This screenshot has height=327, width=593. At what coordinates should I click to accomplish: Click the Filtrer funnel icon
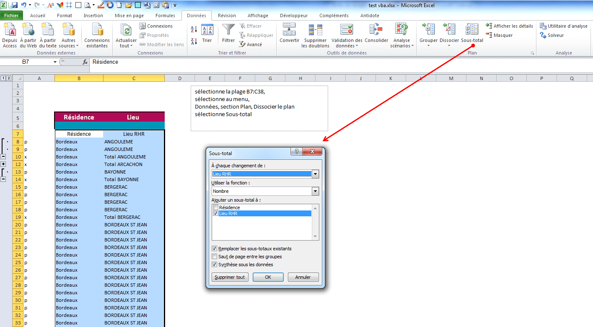point(228,30)
